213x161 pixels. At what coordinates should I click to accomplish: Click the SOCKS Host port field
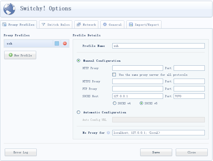(189, 96)
